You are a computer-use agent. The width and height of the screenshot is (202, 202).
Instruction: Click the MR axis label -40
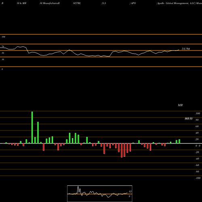point(197,159)
